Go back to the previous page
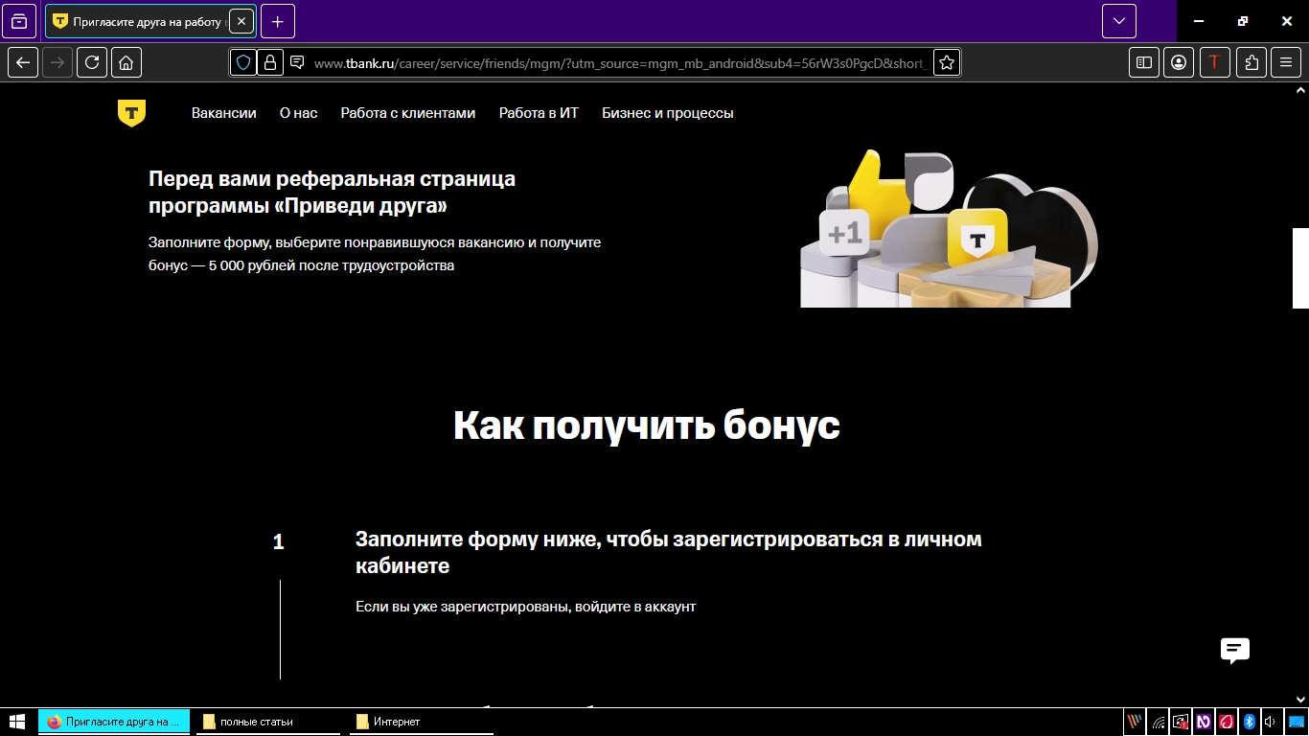Viewport: 1309px width, 736px height. (x=24, y=62)
